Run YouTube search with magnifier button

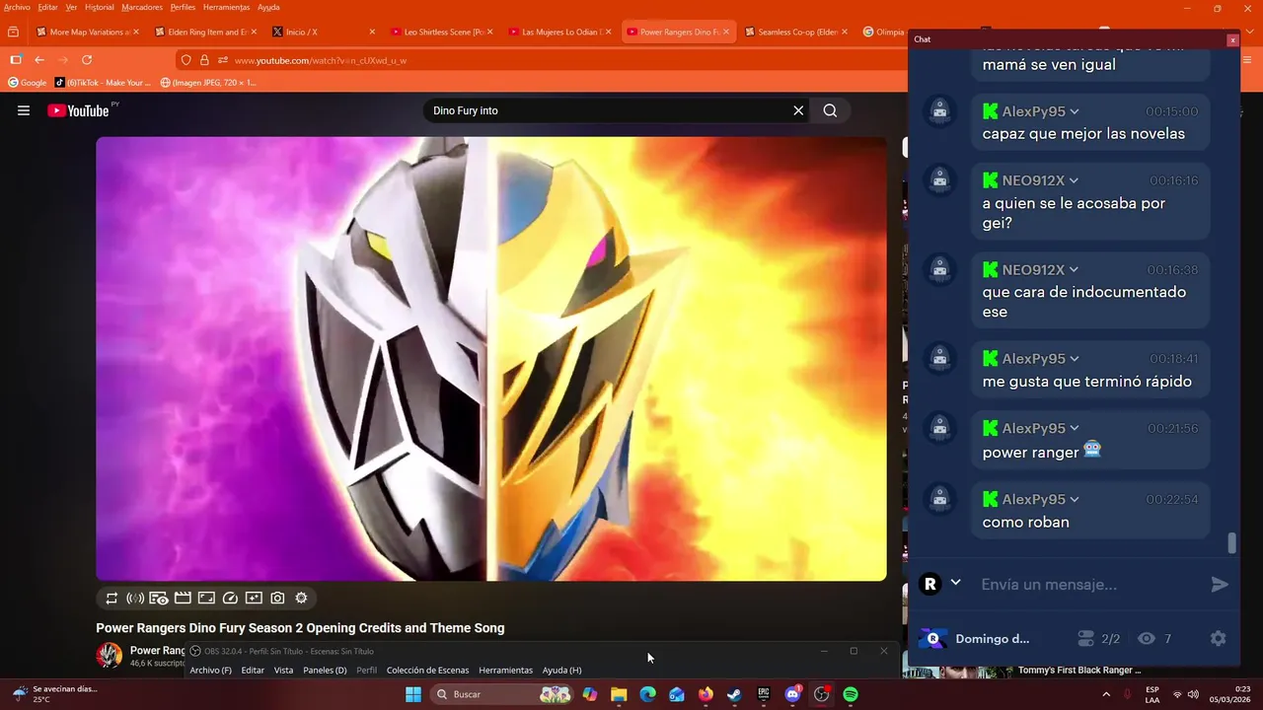point(830,110)
